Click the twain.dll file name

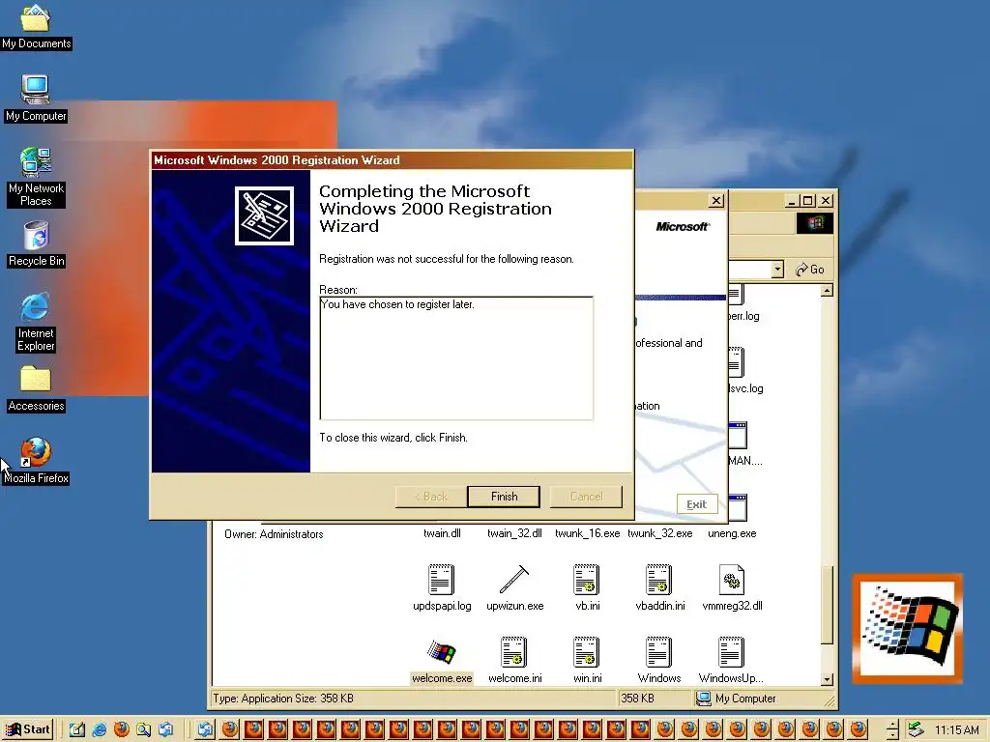[442, 533]
